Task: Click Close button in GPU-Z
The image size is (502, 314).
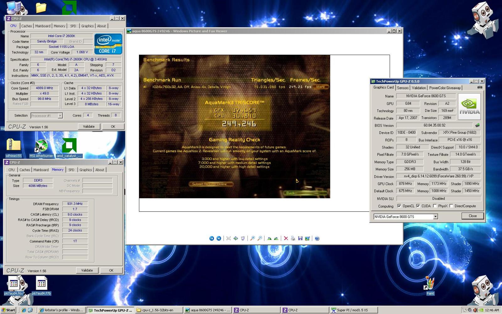Action: click(x=473, y=216)
